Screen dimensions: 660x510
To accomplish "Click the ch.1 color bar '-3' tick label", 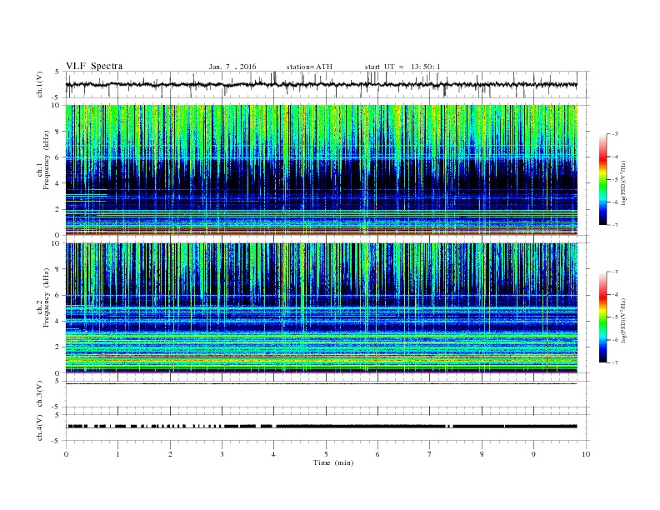I will tap(615, 134).
